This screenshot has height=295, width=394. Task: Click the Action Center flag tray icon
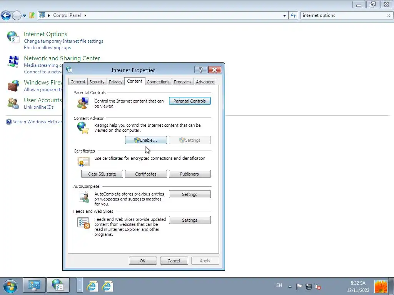pos(299,286)
